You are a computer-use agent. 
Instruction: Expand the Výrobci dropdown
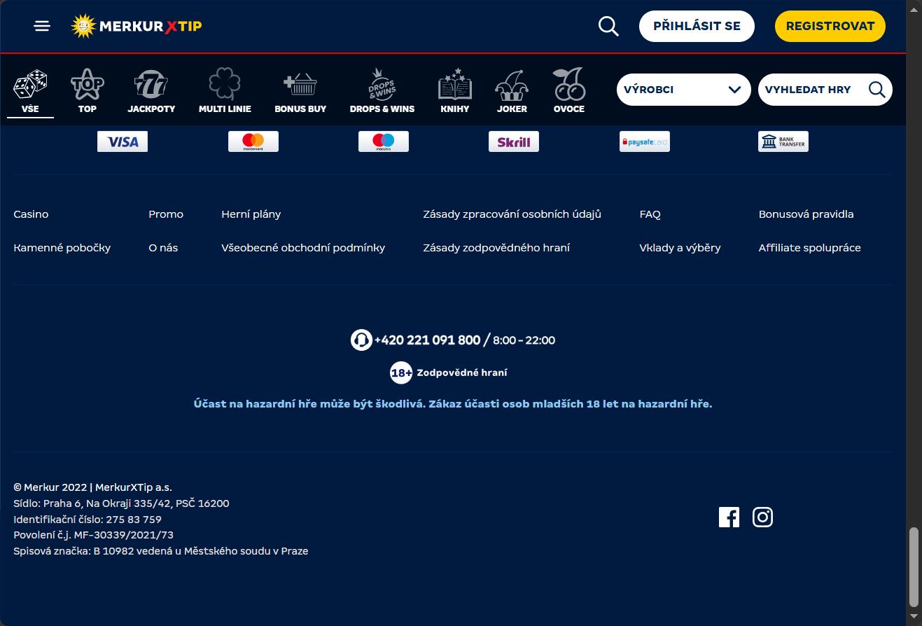pos(683,90)
